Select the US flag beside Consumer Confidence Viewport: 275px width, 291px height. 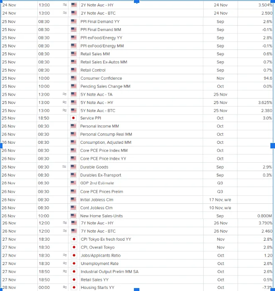point(74,78)
